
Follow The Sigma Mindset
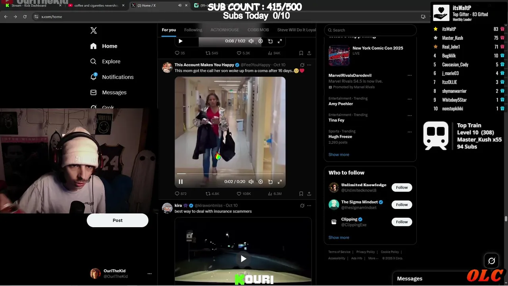point(402,205)
